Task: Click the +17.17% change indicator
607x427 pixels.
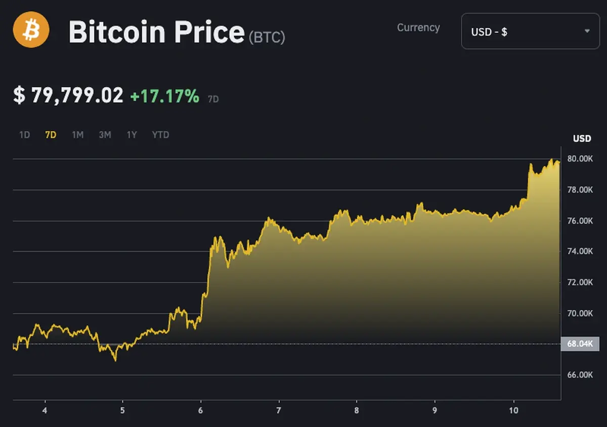Action: click(x=165, y=96)
